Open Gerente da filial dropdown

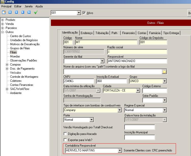point(102,61)
